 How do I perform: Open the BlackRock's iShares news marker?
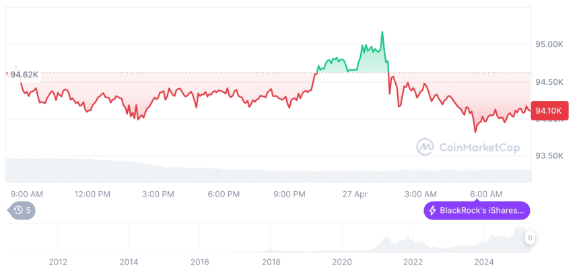[477, 211]
